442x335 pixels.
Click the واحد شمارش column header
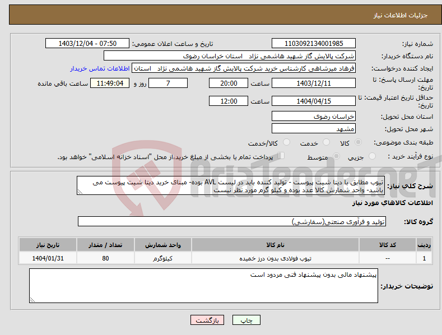tap(163, 245)
